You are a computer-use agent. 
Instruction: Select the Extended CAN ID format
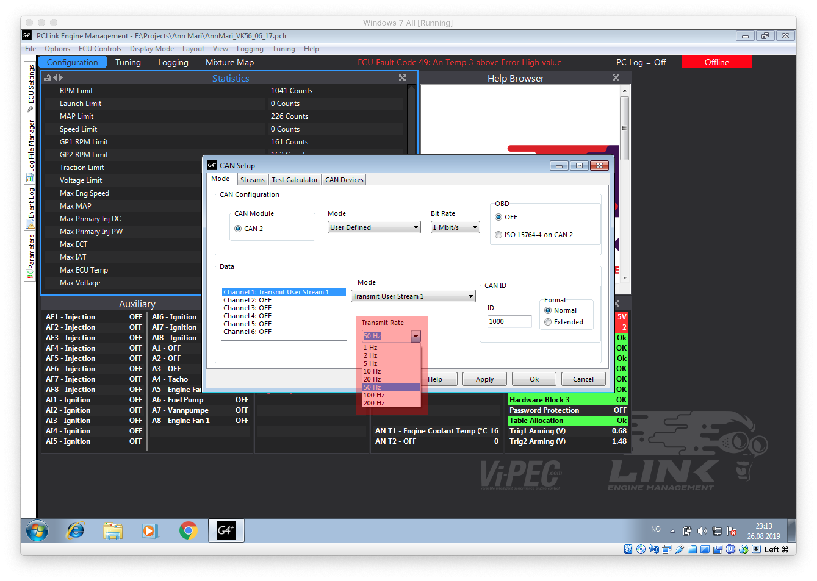(548, 322)
